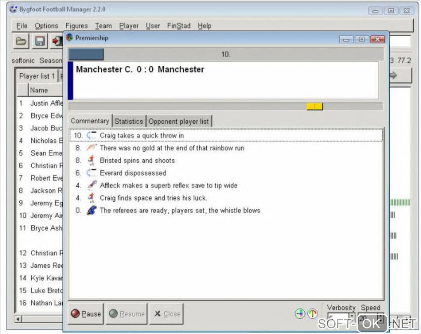
Task: Click the whistle icon at minute 0
Action: [x=92, y=210]
